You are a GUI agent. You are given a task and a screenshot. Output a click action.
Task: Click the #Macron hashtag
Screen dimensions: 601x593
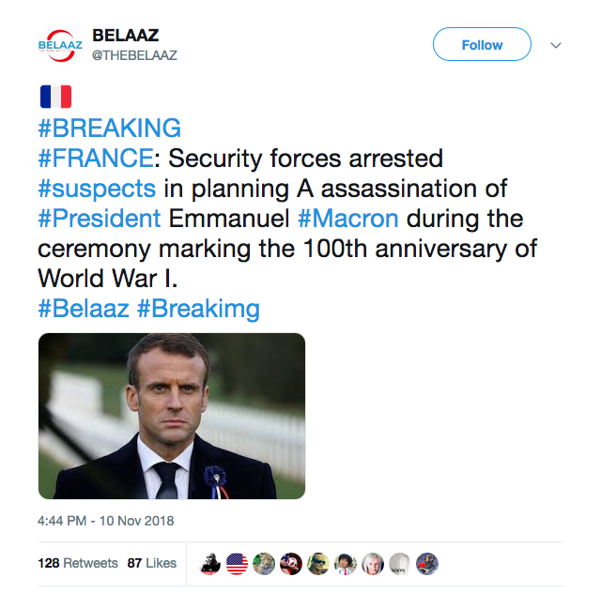click(348, 219)
